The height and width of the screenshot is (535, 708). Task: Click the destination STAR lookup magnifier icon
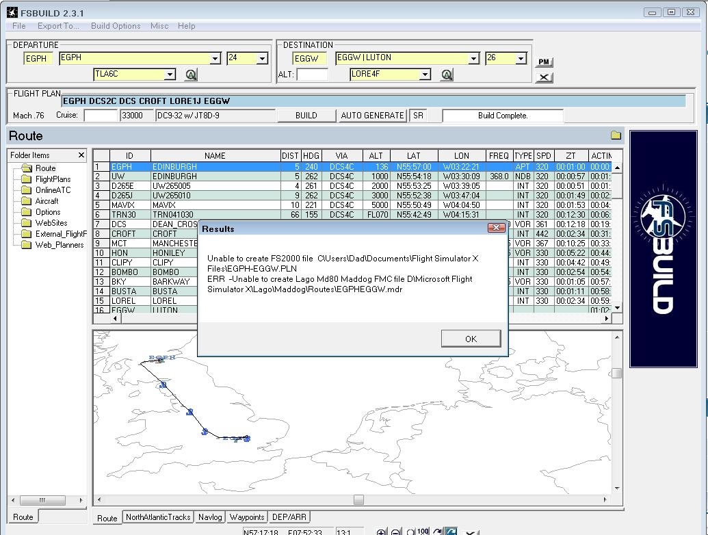pyautogui.click(x=447, y=75)
